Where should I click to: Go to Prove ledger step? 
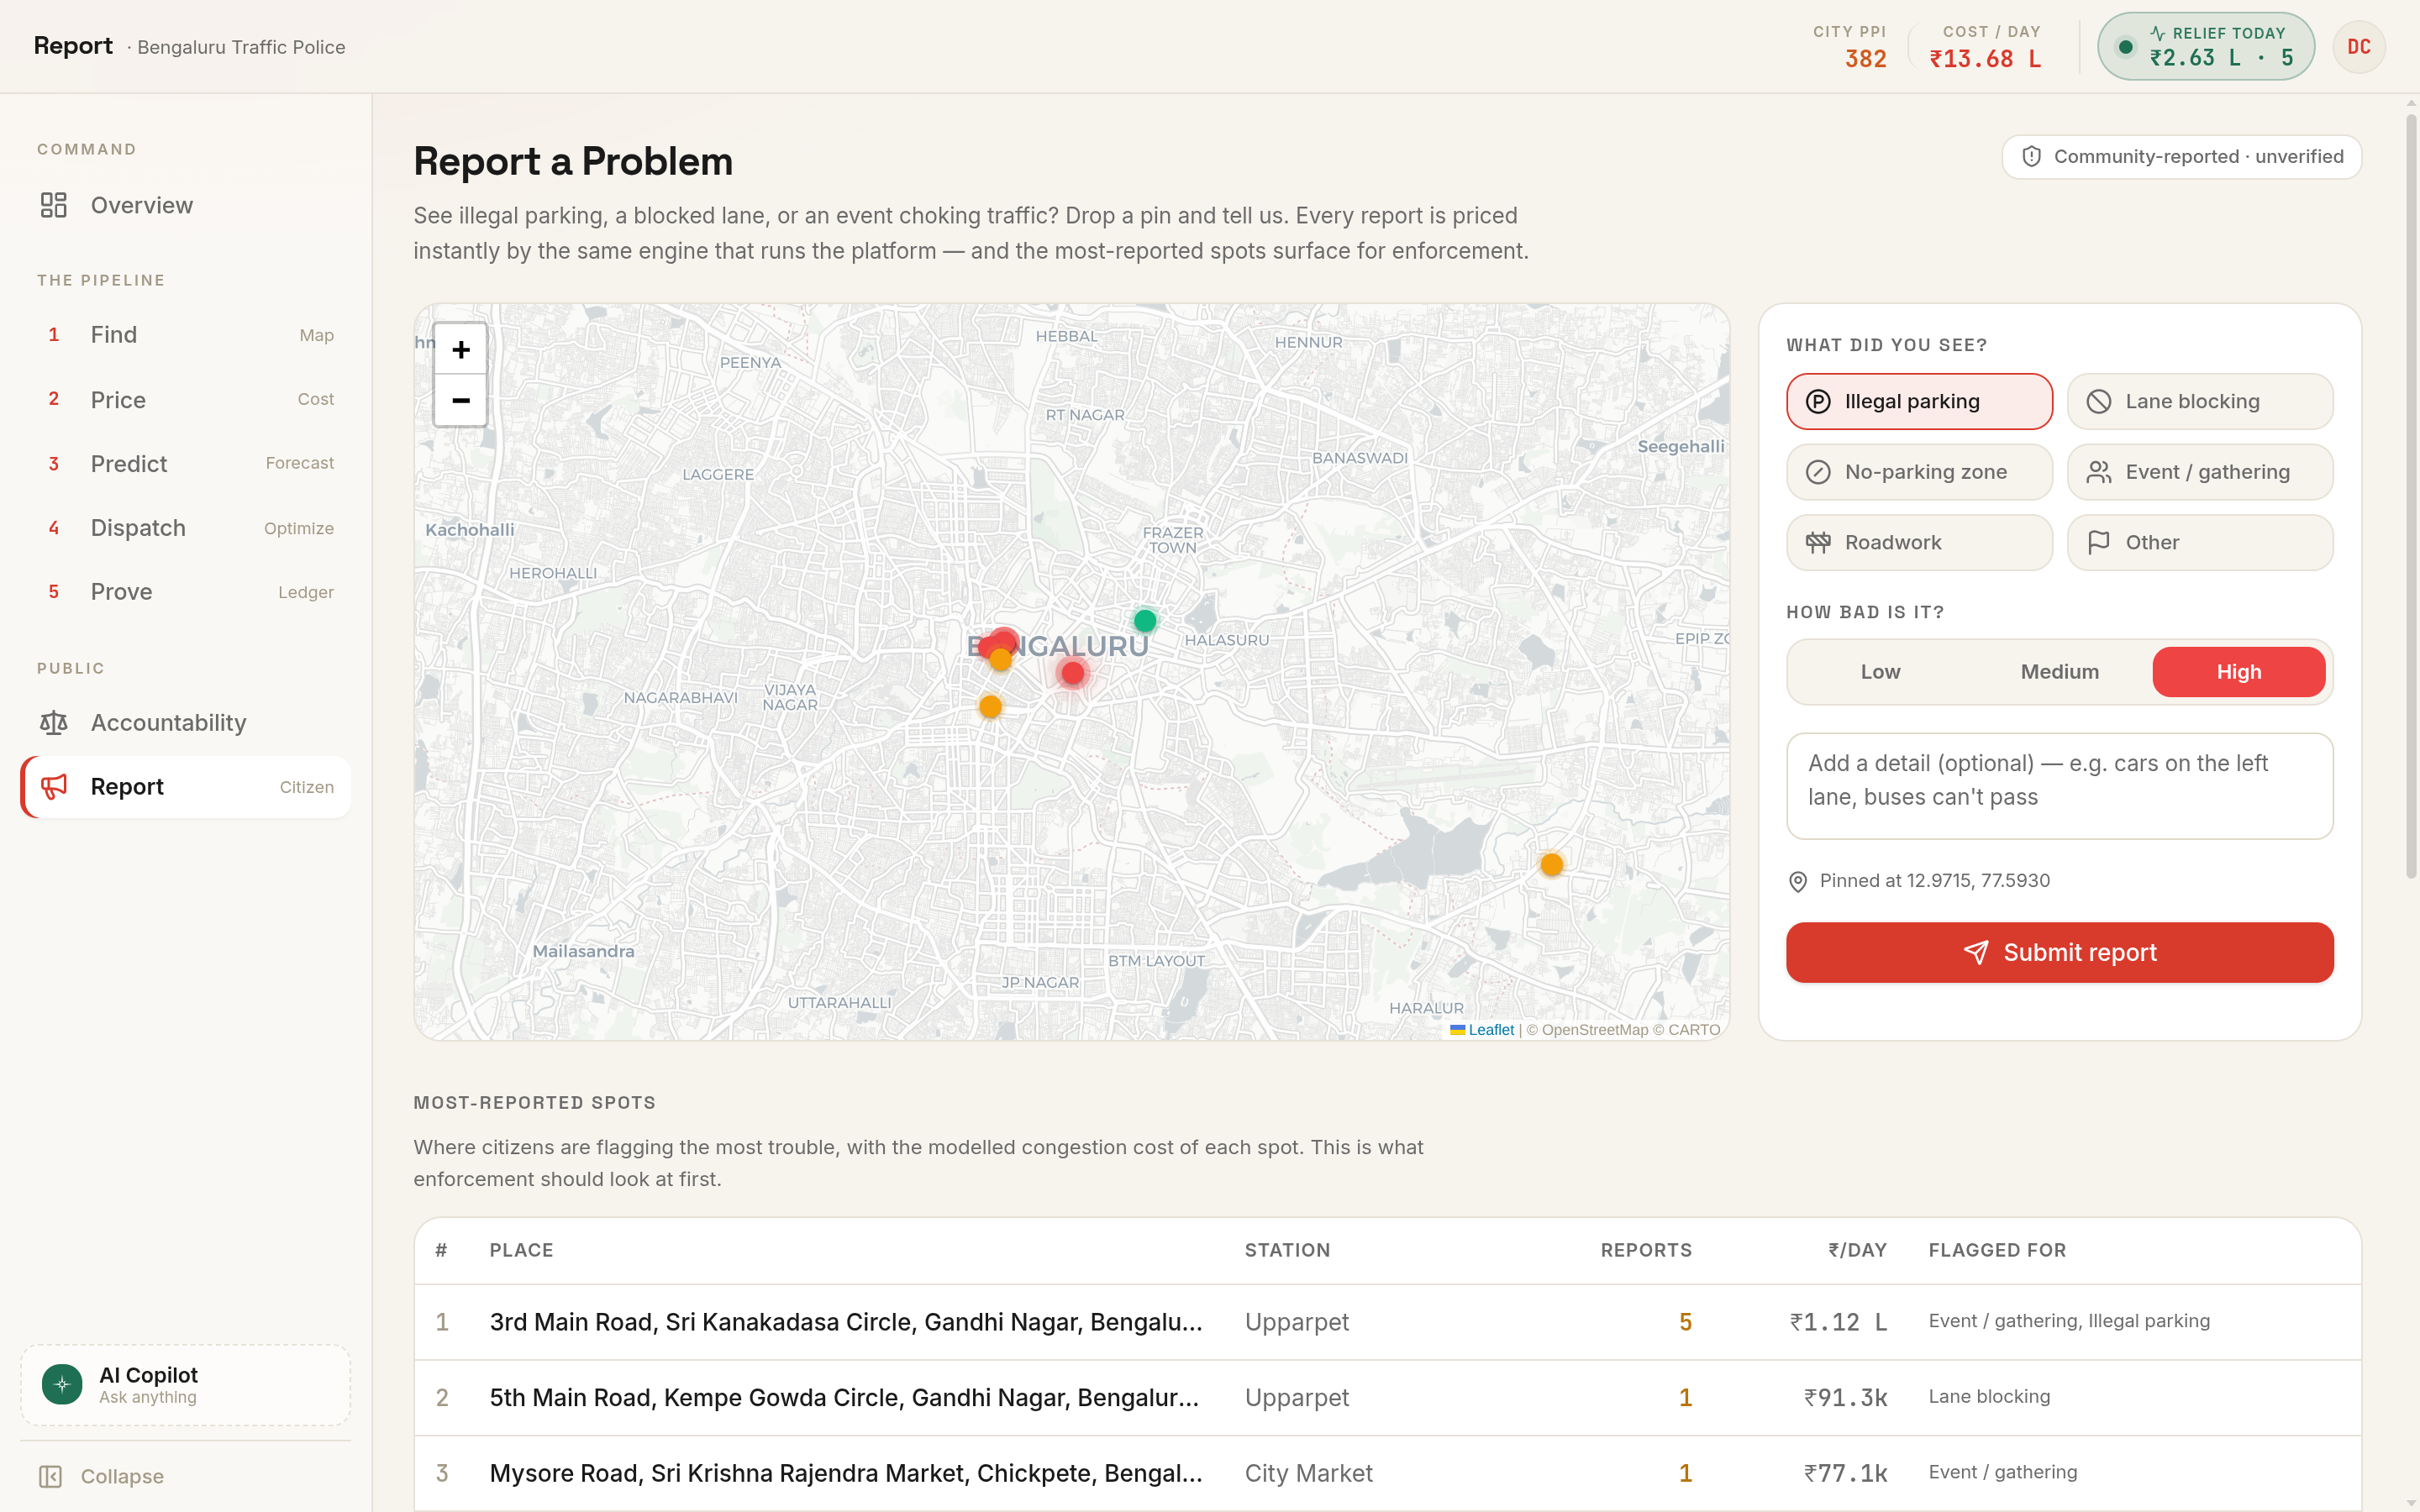(186, 592)
